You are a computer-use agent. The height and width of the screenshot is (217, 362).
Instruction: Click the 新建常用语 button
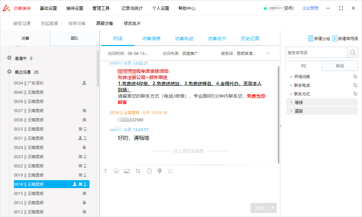[345, 38]
